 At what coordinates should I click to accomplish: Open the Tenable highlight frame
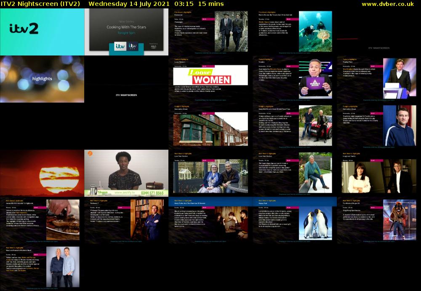295,79
